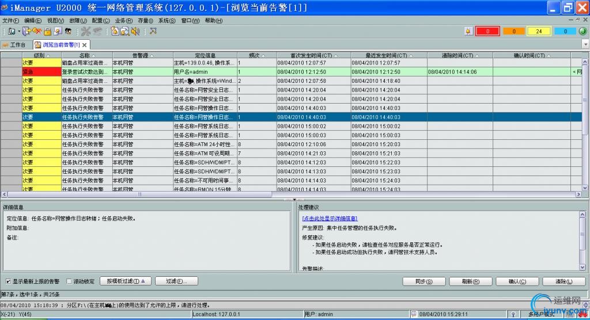Image resolution: width=590 pixels, height=320 pixels.
Task: Sort table by the 频次 column header
Action: pyautogui.click(x=256, y=55)
